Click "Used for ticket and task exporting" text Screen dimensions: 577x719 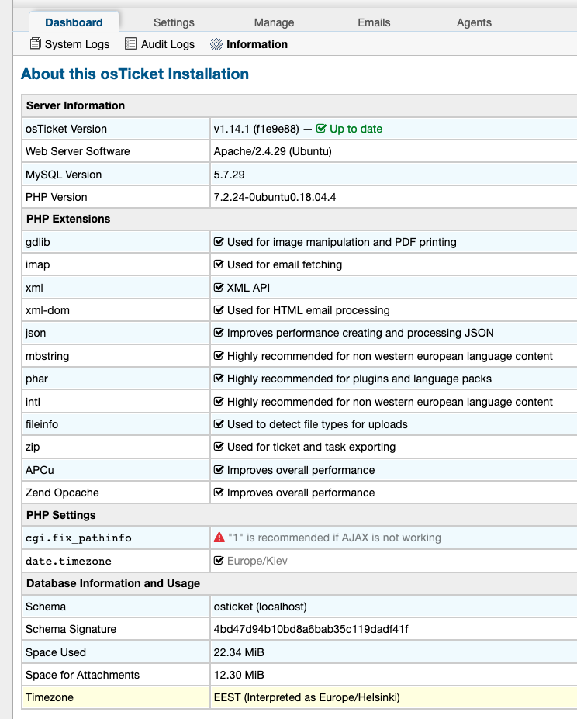coord(312,447)
